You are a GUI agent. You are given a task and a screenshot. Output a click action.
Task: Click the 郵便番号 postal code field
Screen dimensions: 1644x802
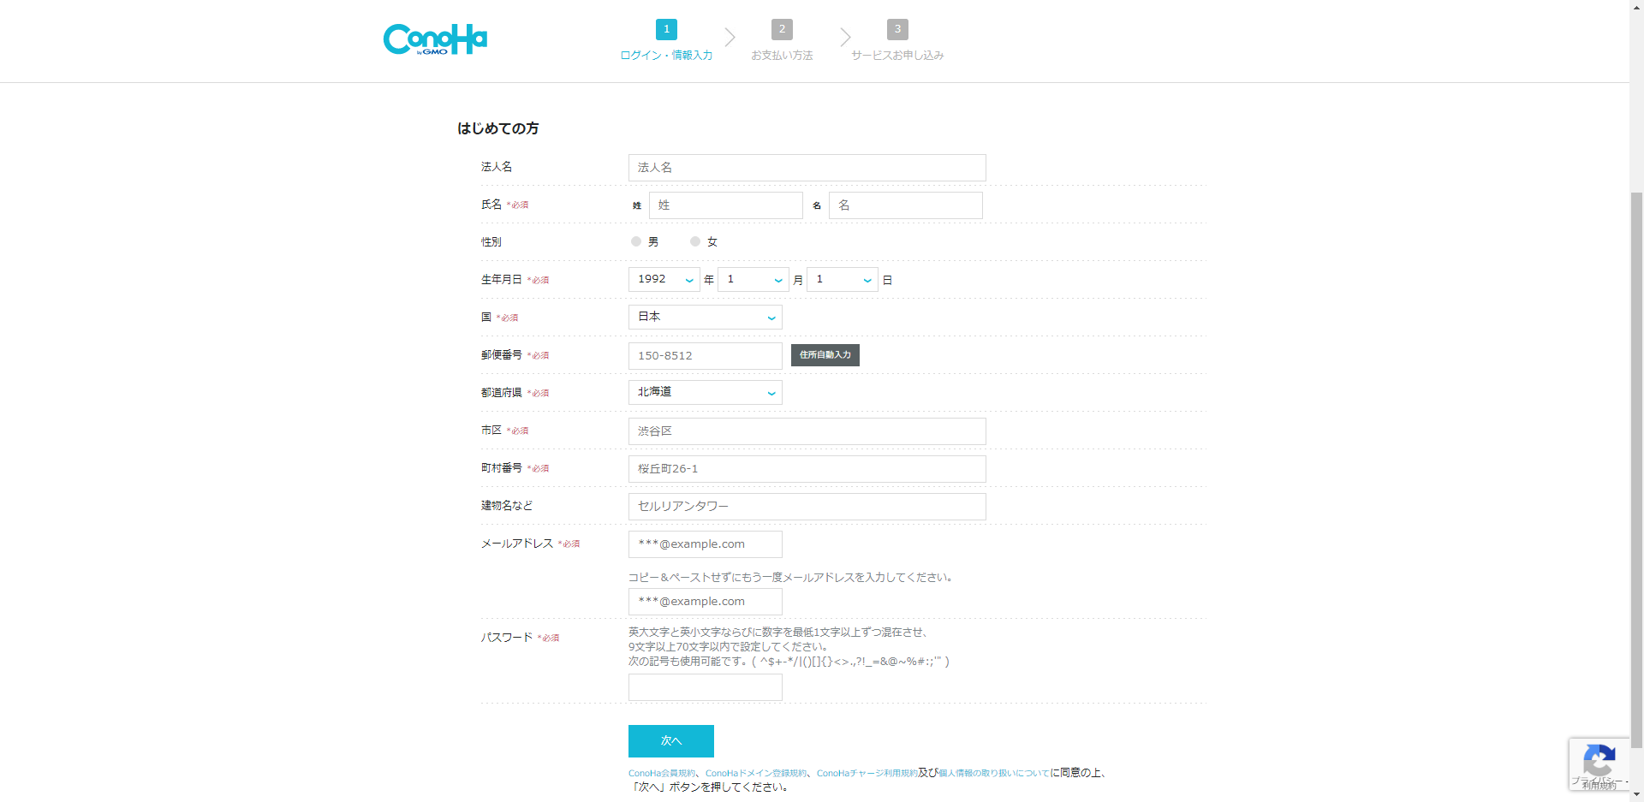(x=706, y=356)
